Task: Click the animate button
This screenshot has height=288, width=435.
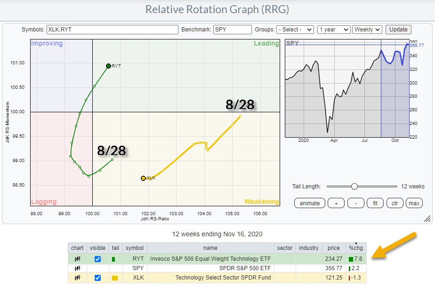Action: pos(310,203)
